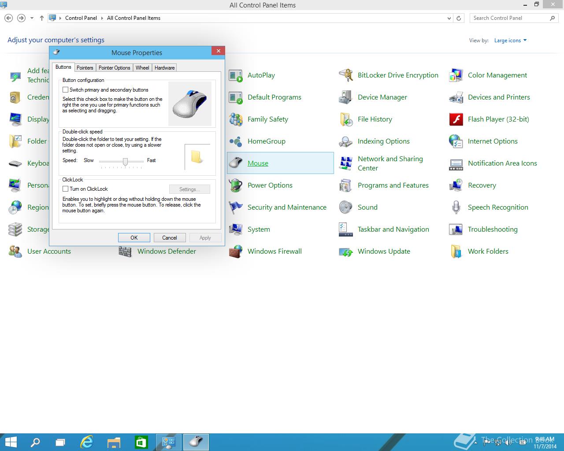564x451 pixels.
Task: Switch to the Wheel tab
Action: [x=142, y=68]
